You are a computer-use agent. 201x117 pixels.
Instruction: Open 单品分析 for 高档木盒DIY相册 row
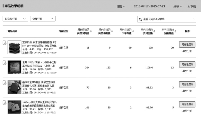(x=187, y=91)
